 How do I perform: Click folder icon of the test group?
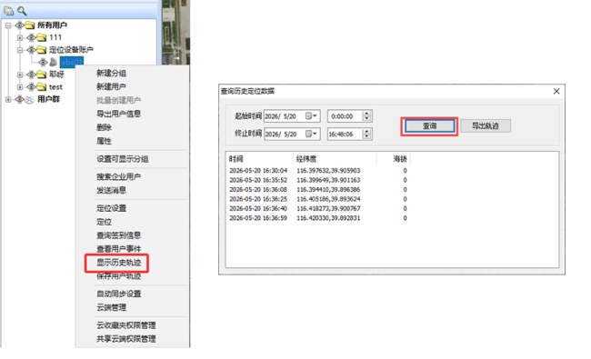pos(42,87)
